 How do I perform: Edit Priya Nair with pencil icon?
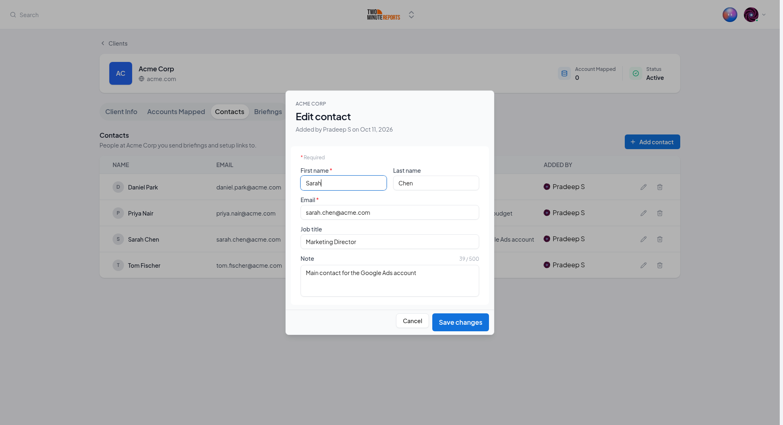coord(644,213)
